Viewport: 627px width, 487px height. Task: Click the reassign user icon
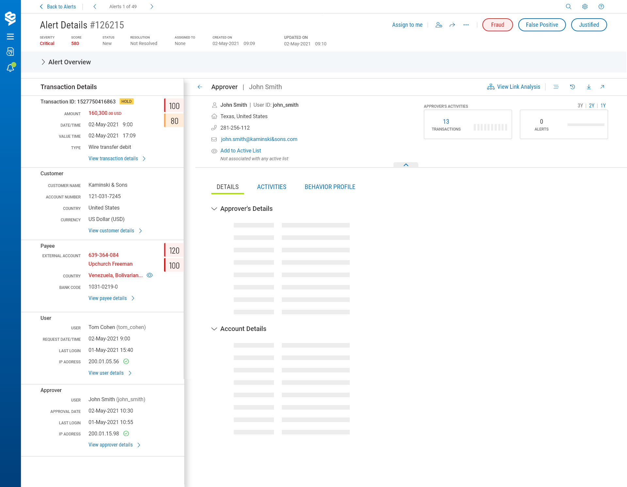coord(439,25)
